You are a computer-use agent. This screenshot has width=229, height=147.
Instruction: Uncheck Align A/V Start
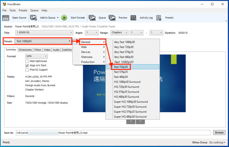(27, 66)
